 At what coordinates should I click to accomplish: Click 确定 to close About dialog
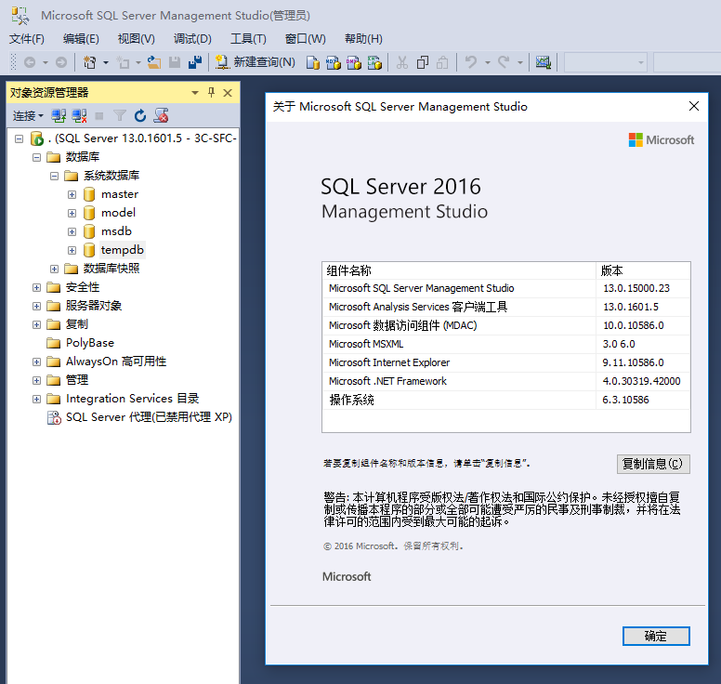656,636
